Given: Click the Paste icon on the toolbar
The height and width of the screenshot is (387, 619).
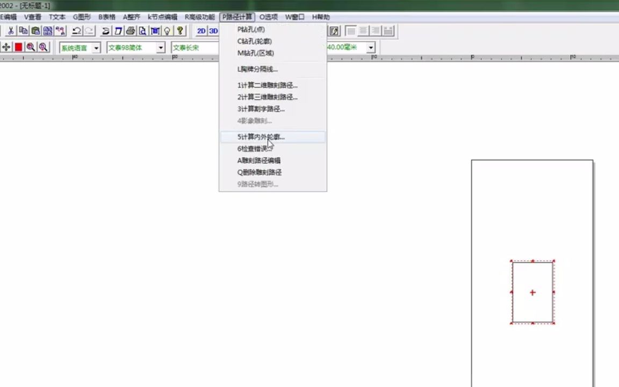Looking at the screenshot, I should pyautogui.click(x=35, y=31).
